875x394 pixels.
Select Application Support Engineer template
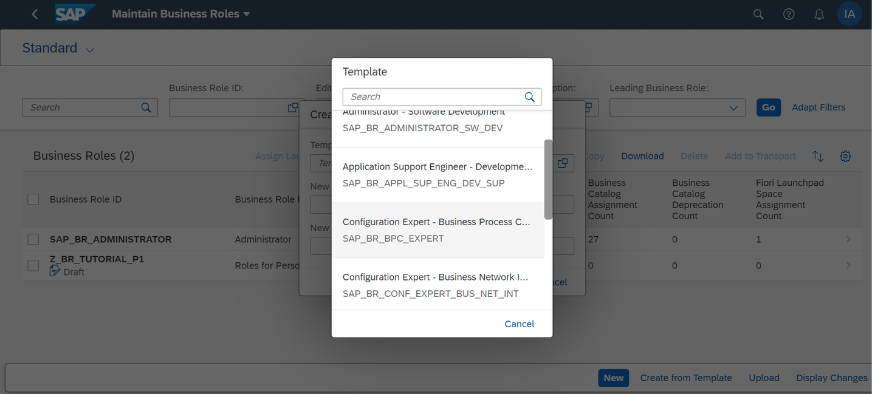(438, 175)
